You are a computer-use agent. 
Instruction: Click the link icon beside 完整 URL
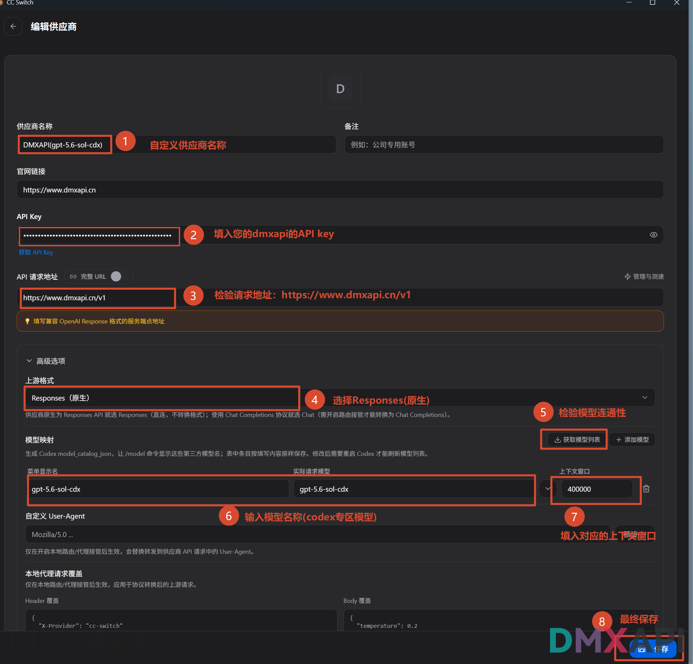click(73, 276)
